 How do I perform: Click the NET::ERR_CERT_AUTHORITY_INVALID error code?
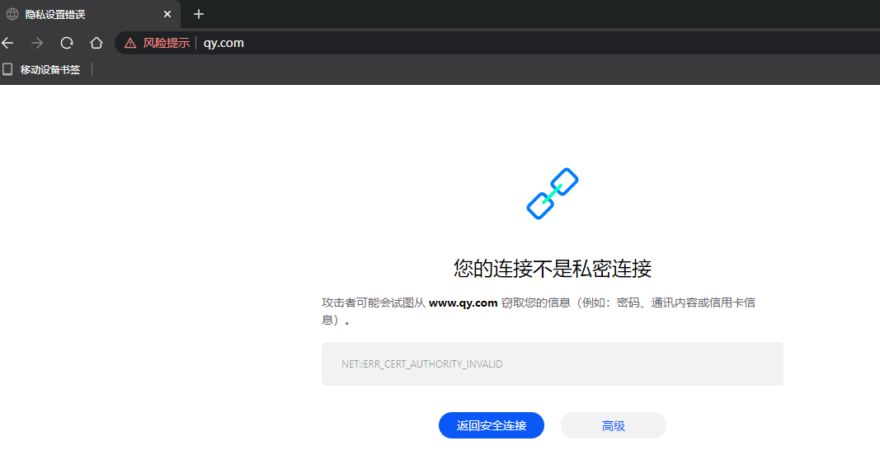coord(422,364)
